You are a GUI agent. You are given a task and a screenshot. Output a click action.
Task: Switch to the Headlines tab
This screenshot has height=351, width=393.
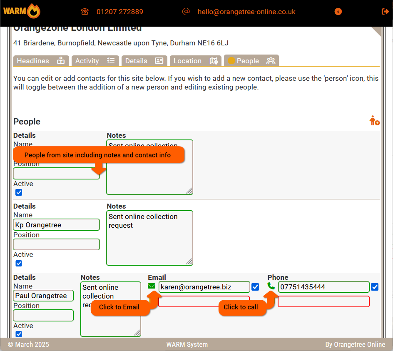click(41, 61)
